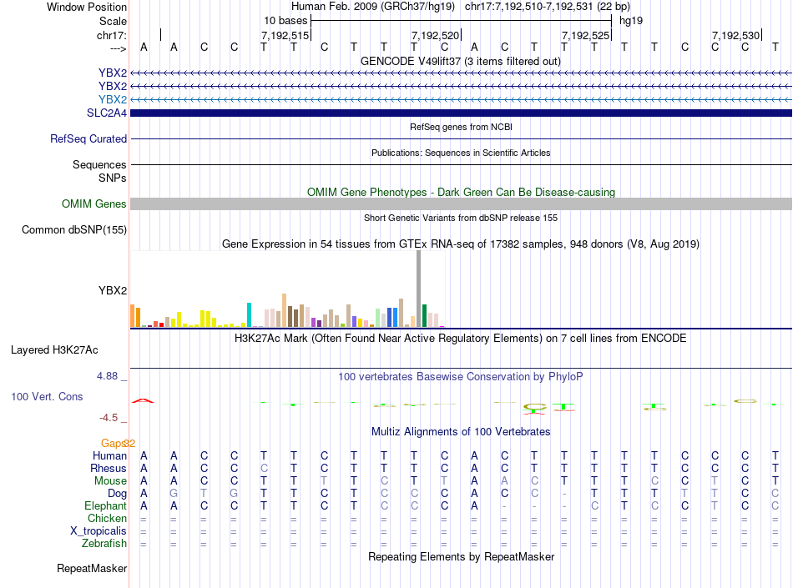The image size is (793, 588).
Task: Click the SNPs track label
Action: coord(113,178)
